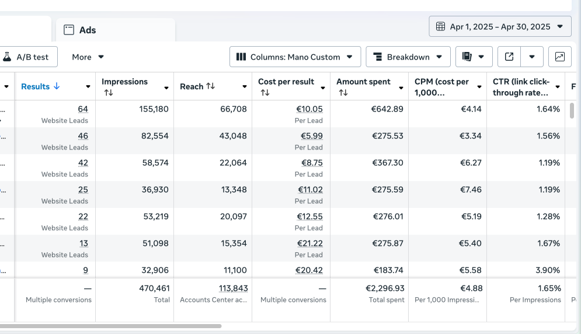Screen dimensions: 581x334
Task: Open the Columns: Mano Custom dropdown
Action: pos(295,57)
